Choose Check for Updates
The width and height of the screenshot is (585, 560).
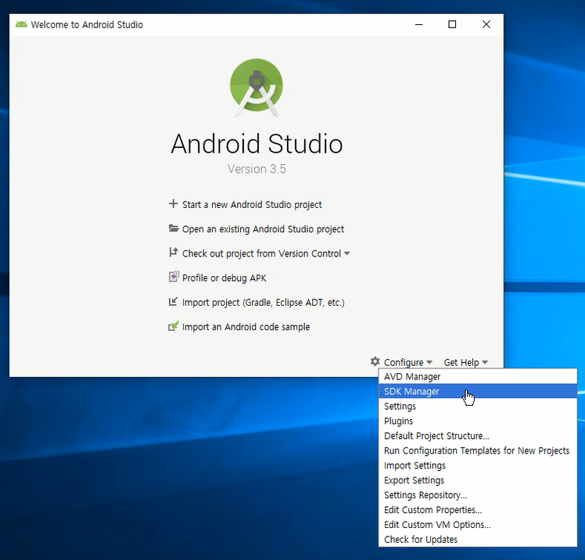[478, 540]
